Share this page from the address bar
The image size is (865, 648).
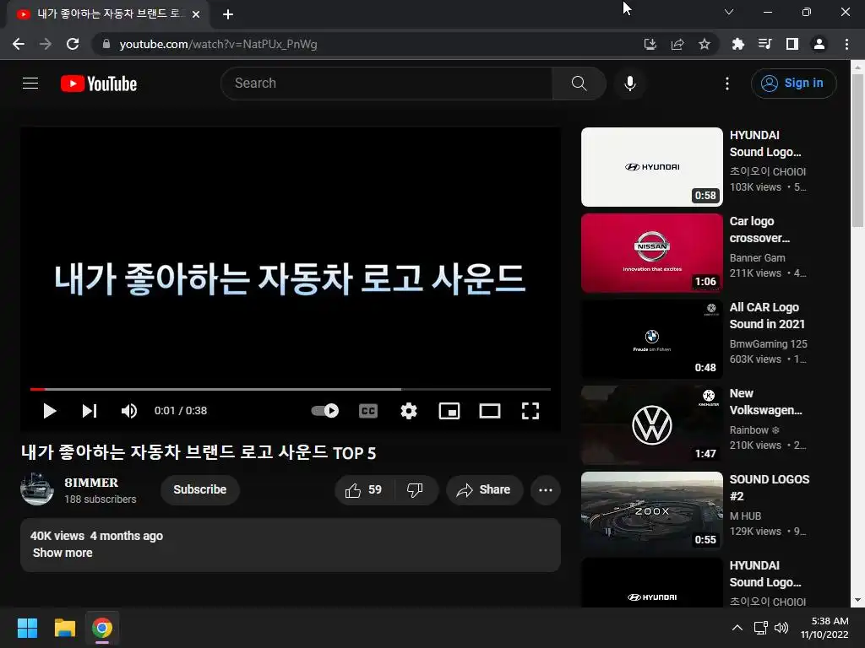[x=677, y=44]
